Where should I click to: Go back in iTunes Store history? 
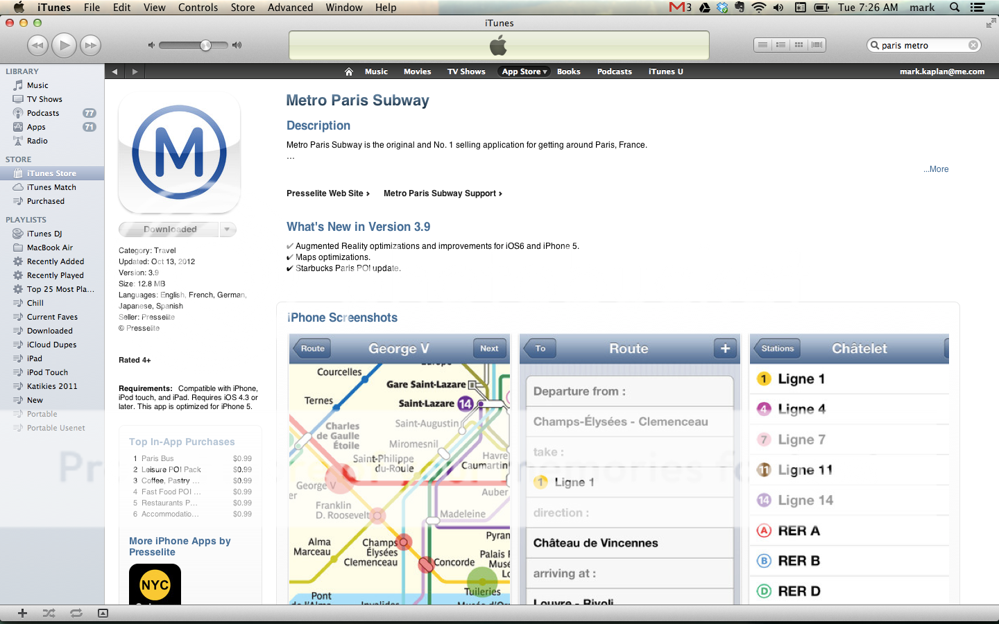[114, 71]
